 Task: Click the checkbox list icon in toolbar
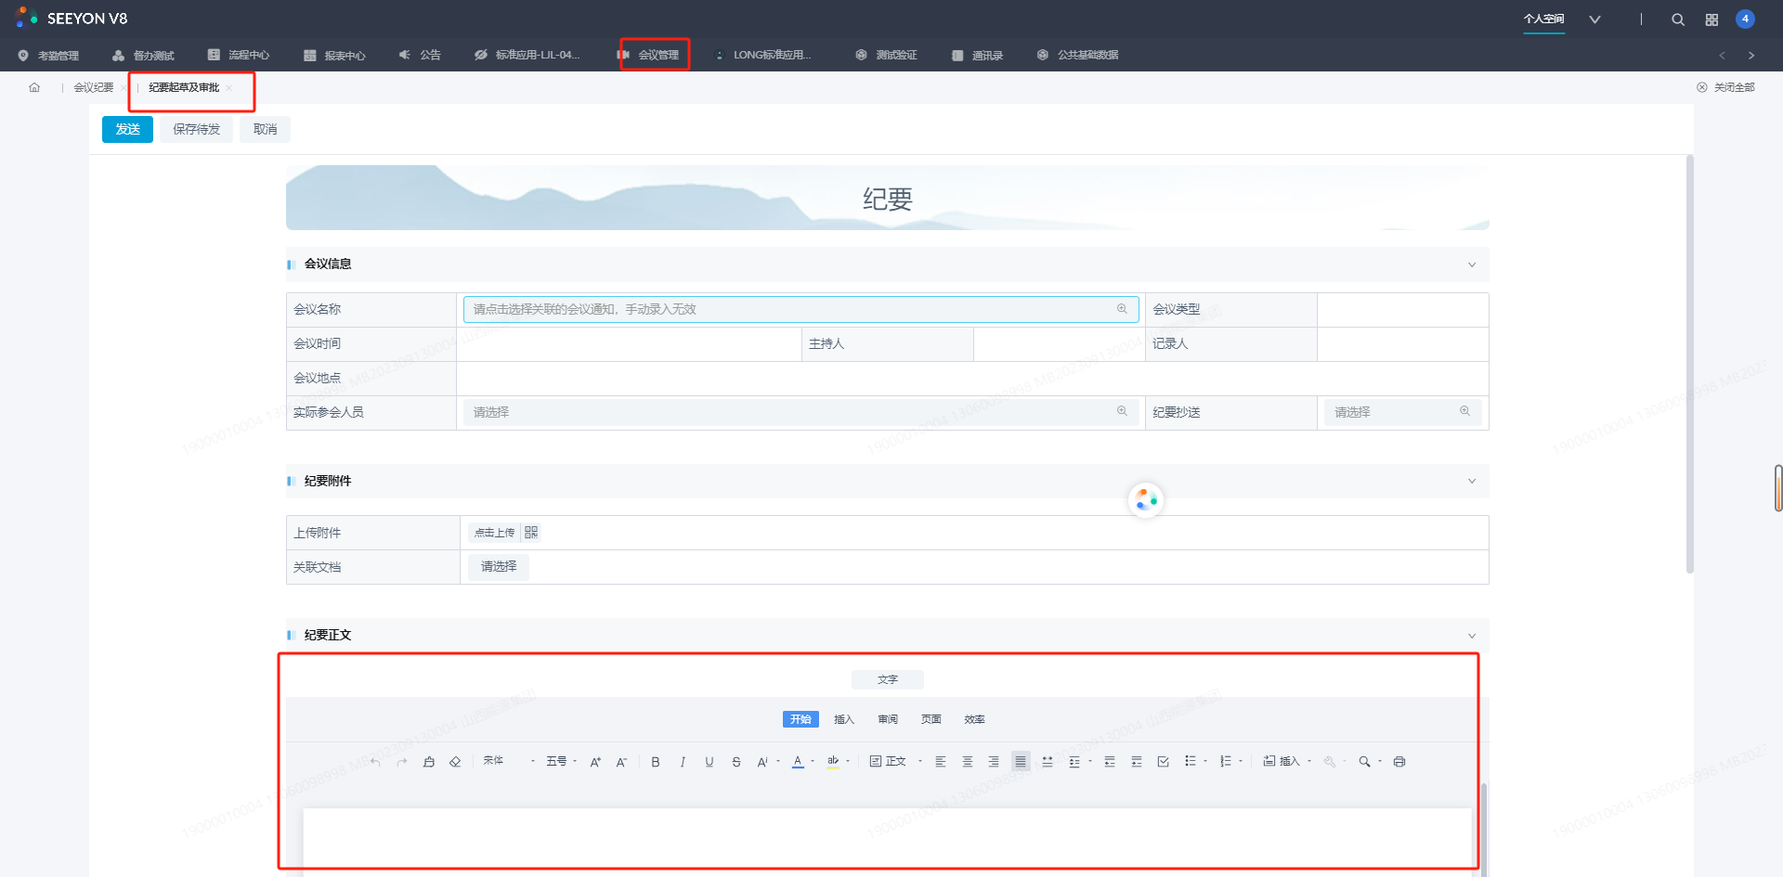pos(1163,762)
